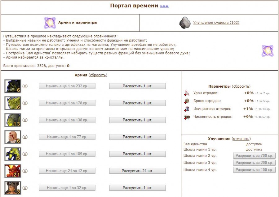
Task: Reset parameters via сбросить link
Action: [x=241, y=86]
